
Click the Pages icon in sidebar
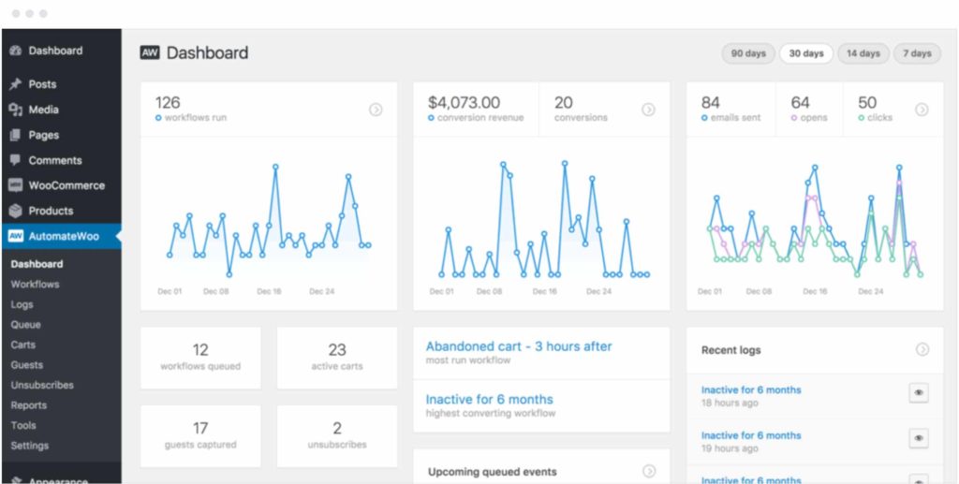[15, 135]
